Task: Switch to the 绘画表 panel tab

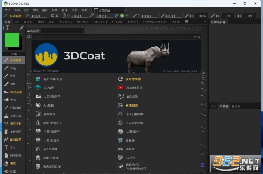Action: [x=224, y=106]
